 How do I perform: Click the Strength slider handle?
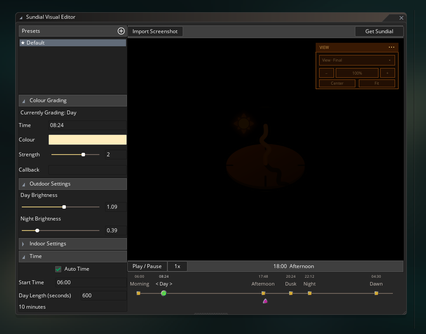(83, 155)
